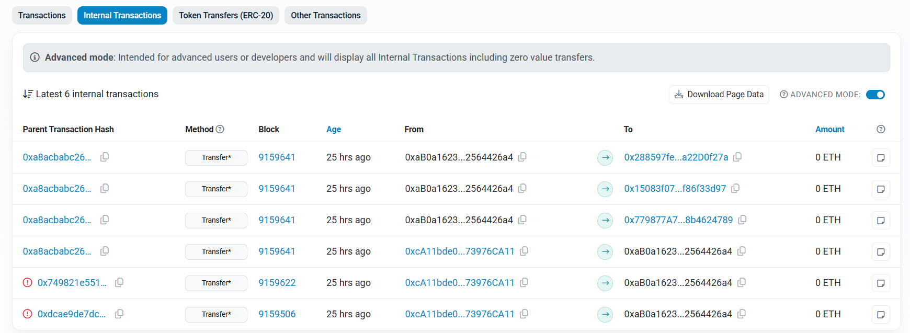
Task: Copy the 0x15083f07...f86f33d97 address
Action: [735, 188]
